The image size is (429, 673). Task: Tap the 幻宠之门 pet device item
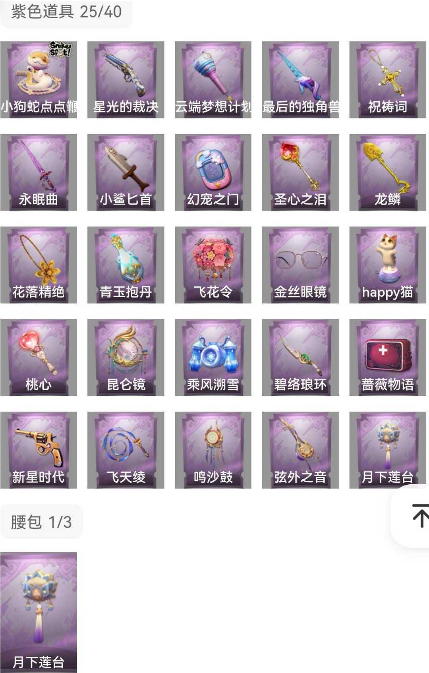click(x=213, y=172)
